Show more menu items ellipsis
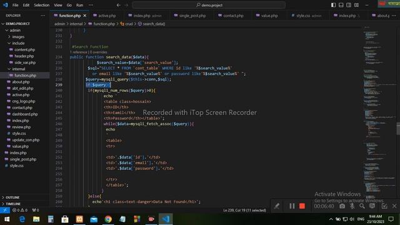This screenshot has width=400, height=225. 91,5
